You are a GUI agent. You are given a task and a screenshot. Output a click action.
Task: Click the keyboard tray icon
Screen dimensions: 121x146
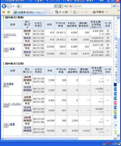click(x=104, y=144)
